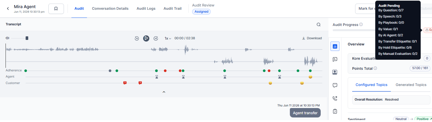The height and width of the screenshot is (122, 432).
Task: Click the Overall Resolution: Resolved row
Action: (391, 100)
